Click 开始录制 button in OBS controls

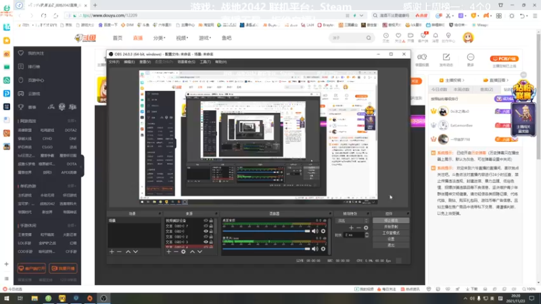(391, 227)
